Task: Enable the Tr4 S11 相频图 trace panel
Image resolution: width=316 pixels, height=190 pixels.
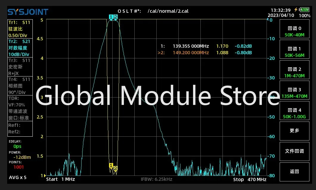Action: tap(20, 86)
